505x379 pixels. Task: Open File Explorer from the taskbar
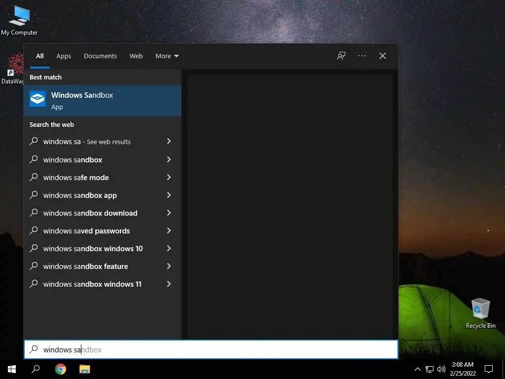(x=85, y=369)
